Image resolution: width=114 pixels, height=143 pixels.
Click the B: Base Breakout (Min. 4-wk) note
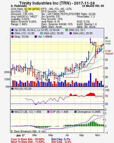point(29,131)
